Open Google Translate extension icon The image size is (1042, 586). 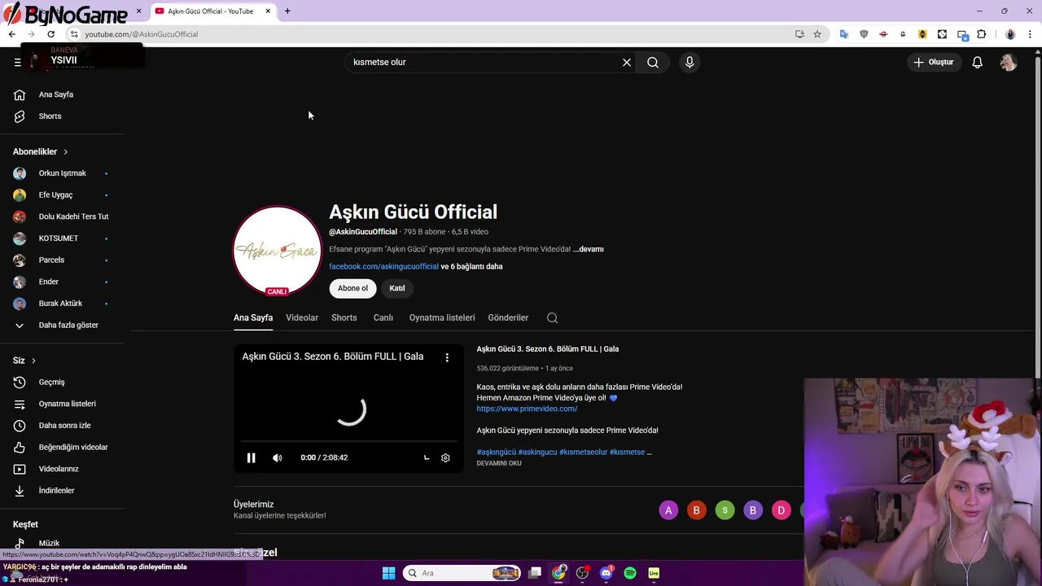click(x=844, y=34)
